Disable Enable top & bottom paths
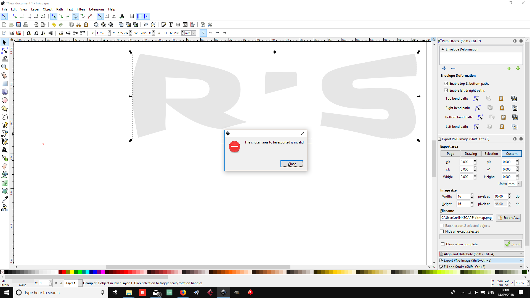The image size is (530, 298). pos(446,83)
